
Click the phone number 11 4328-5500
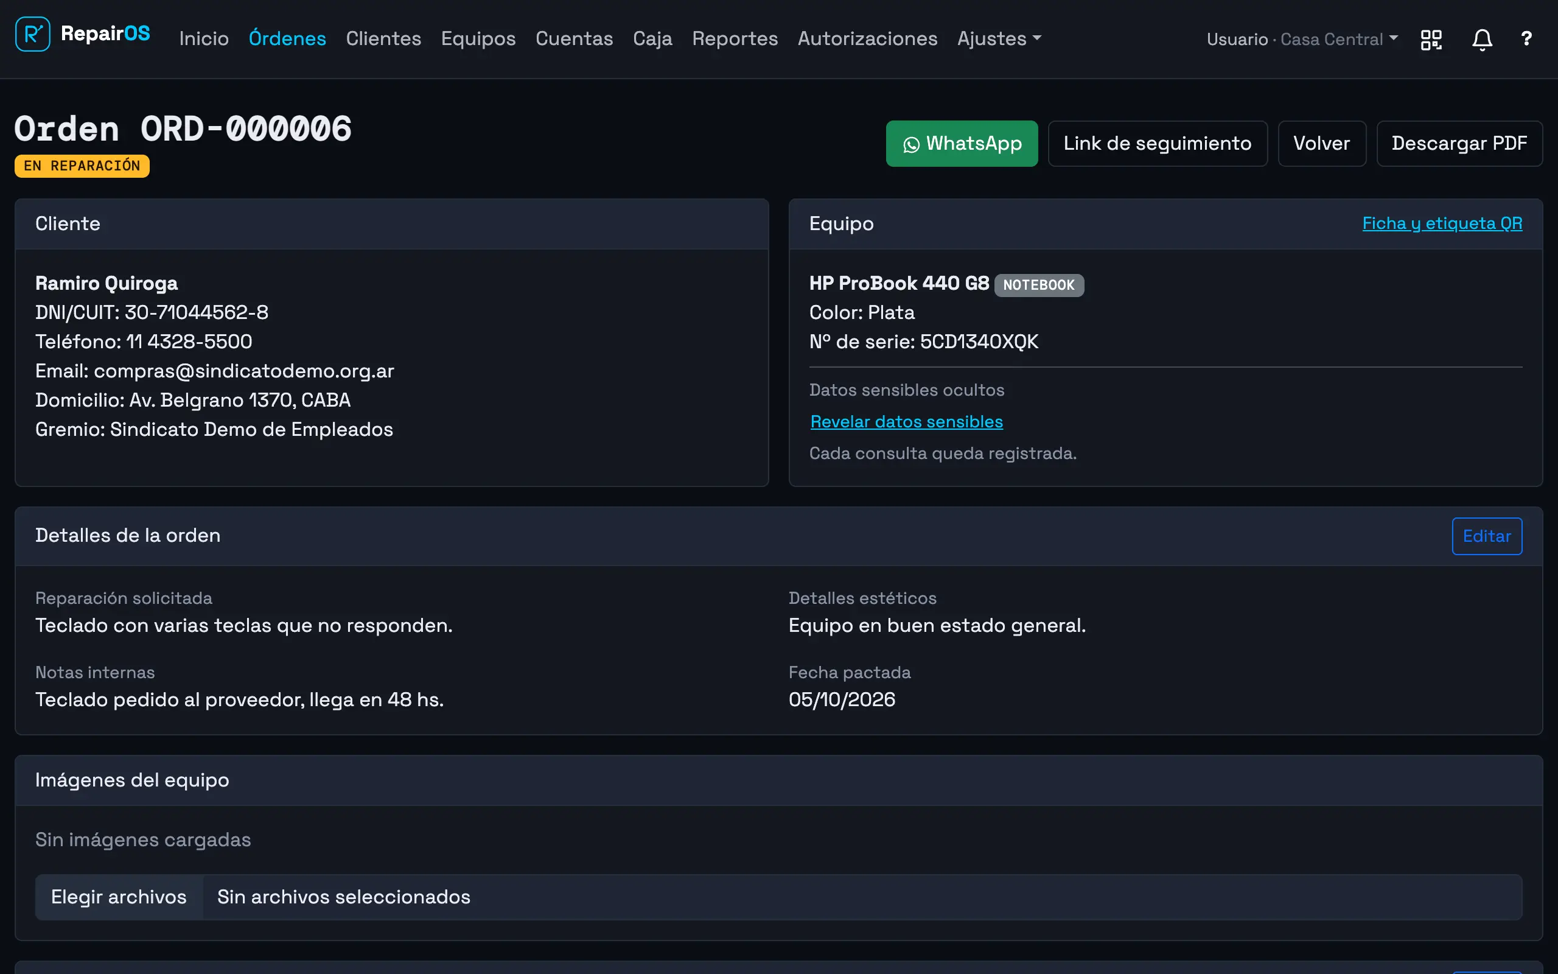tap(189, 342)
